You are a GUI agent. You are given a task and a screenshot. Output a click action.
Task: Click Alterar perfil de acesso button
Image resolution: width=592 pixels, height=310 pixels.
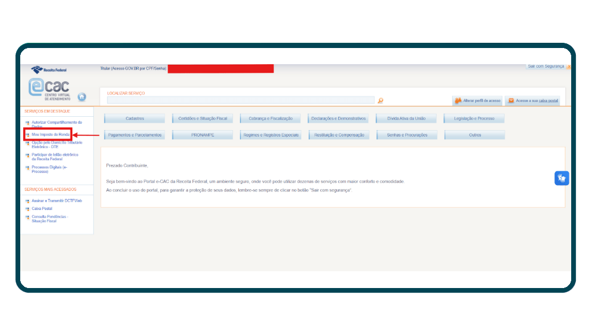[x=478, y=101]
